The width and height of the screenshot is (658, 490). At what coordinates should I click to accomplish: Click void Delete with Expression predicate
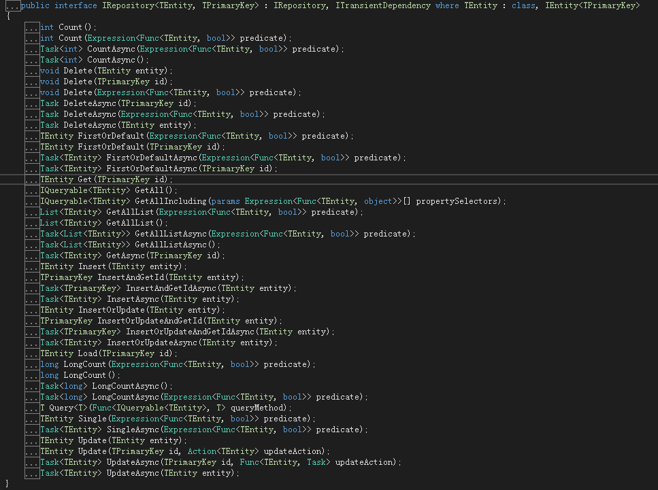pos(171,92)
